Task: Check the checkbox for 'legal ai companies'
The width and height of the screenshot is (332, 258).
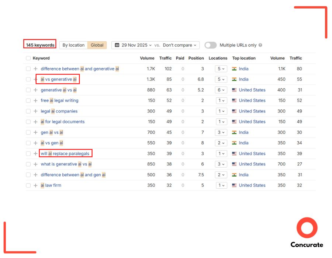Action: pyautogui.click(x=28, y=111)
